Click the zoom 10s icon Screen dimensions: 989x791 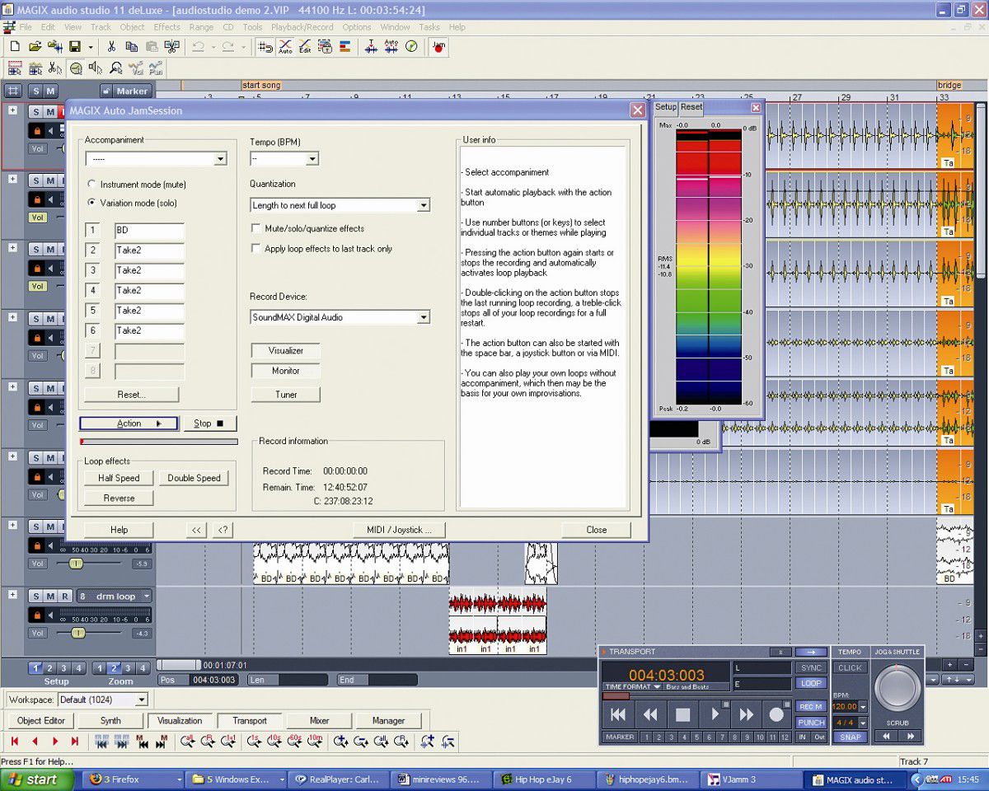tap(274, 742)
